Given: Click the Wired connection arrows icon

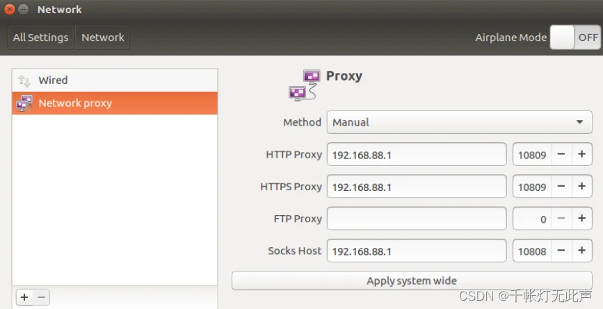Looking at the screenshot, I should pyautogui.click(x=24, y=81).
